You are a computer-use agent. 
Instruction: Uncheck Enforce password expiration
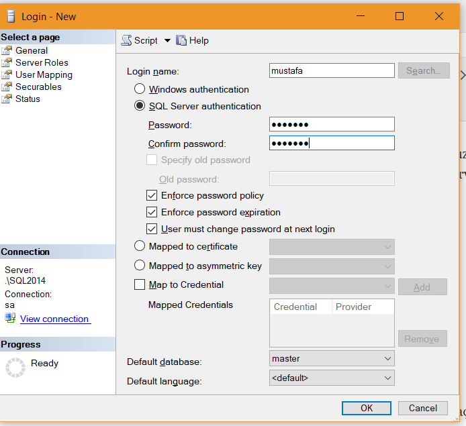pyautogui.click(x=152, y=212)
